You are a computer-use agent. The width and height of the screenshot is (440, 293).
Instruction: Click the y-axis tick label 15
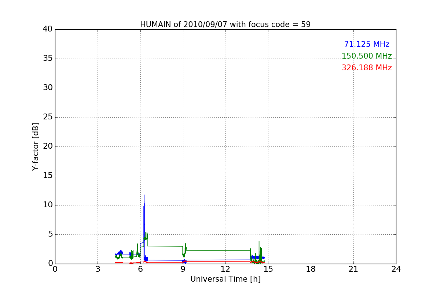pos(47,176)
